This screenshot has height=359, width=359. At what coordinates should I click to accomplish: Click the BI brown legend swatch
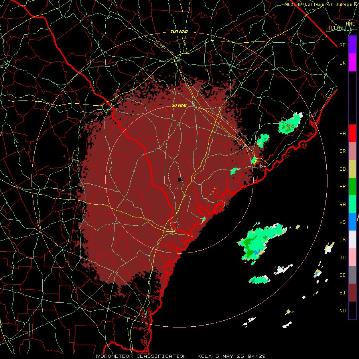352,293
